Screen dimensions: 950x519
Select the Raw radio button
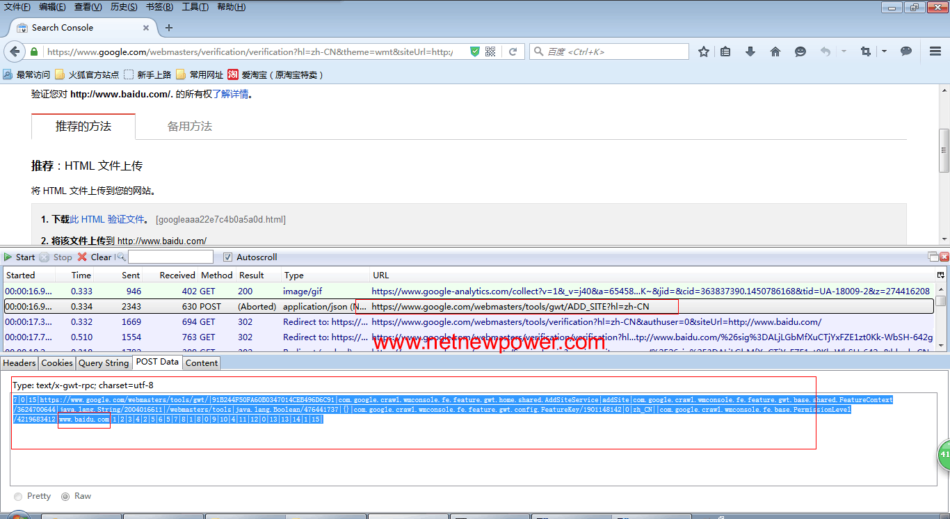point(65,496)
